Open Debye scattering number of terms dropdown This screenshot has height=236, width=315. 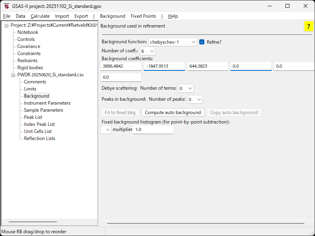coord(186,88)
